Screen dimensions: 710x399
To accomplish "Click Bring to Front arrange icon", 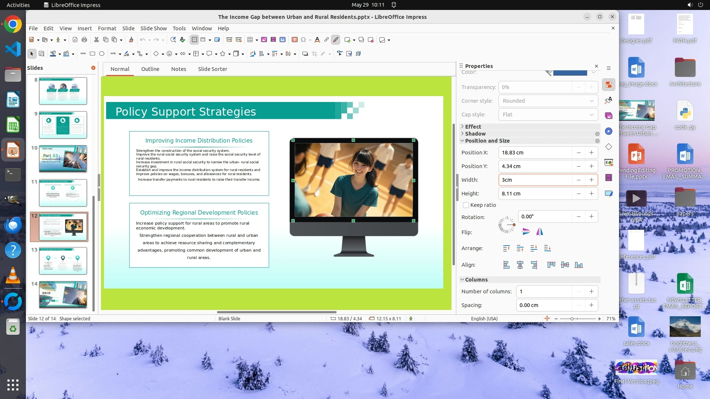I will (507, 249).
